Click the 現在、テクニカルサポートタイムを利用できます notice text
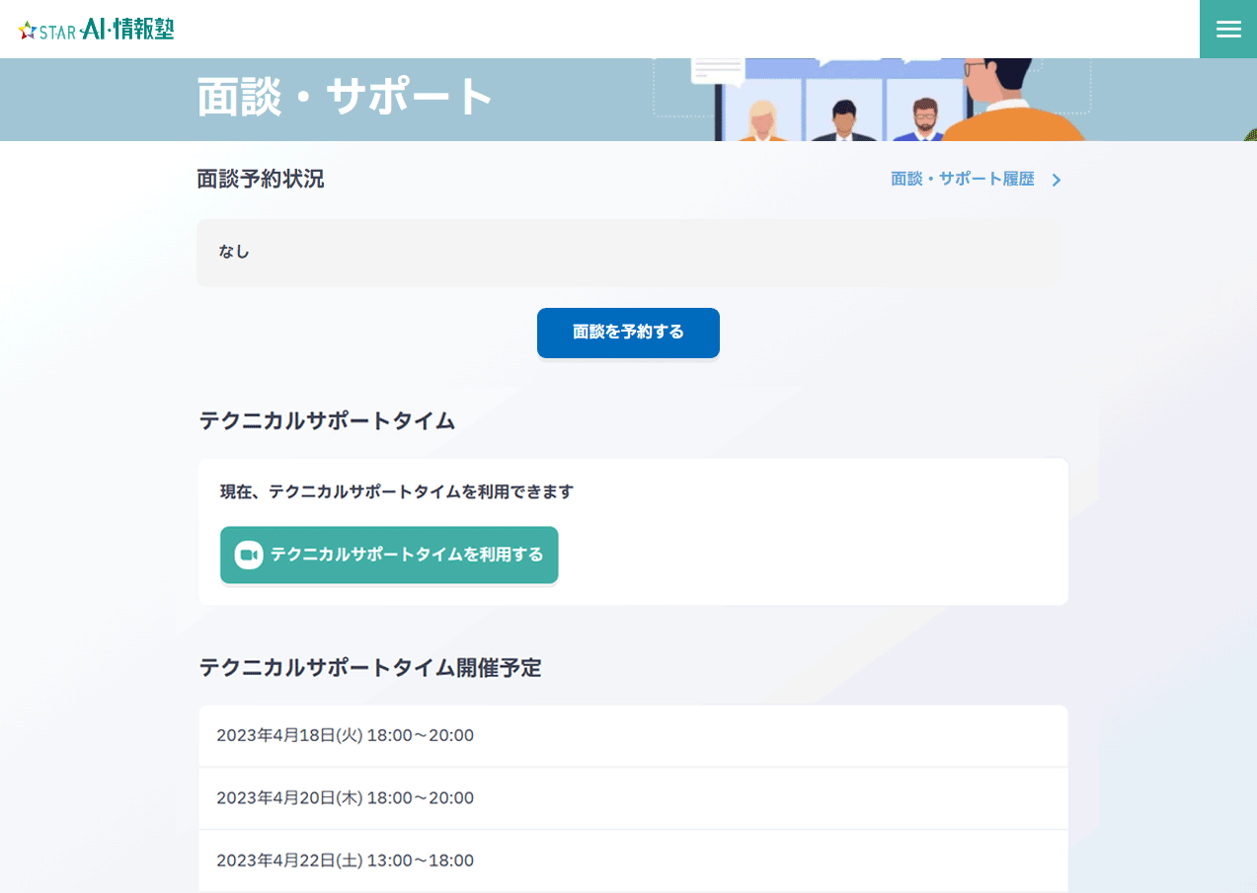The width and height of the screenshot is (1257, 893). coord(397,491)
